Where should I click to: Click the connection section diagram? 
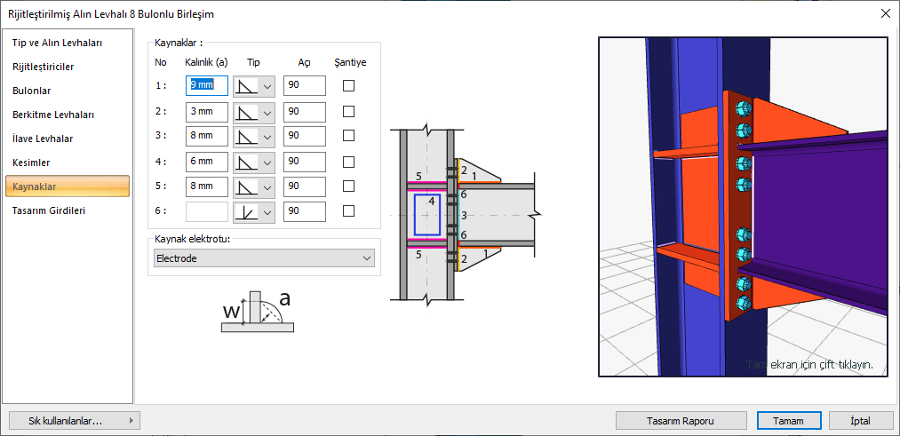(x=466, y=218)
